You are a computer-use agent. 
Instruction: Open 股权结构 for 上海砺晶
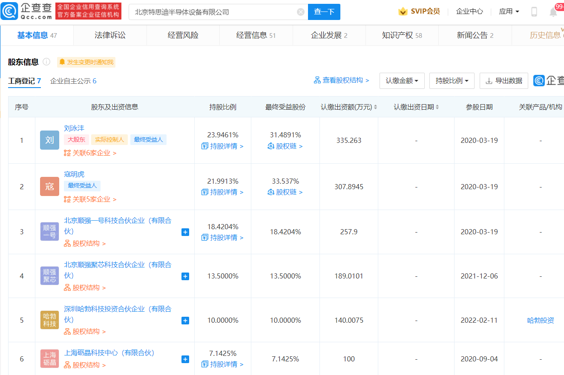(85, 365)
